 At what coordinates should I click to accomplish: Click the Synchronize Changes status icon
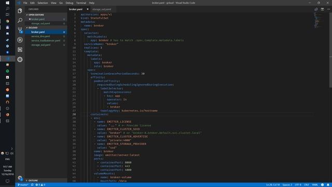32,185
